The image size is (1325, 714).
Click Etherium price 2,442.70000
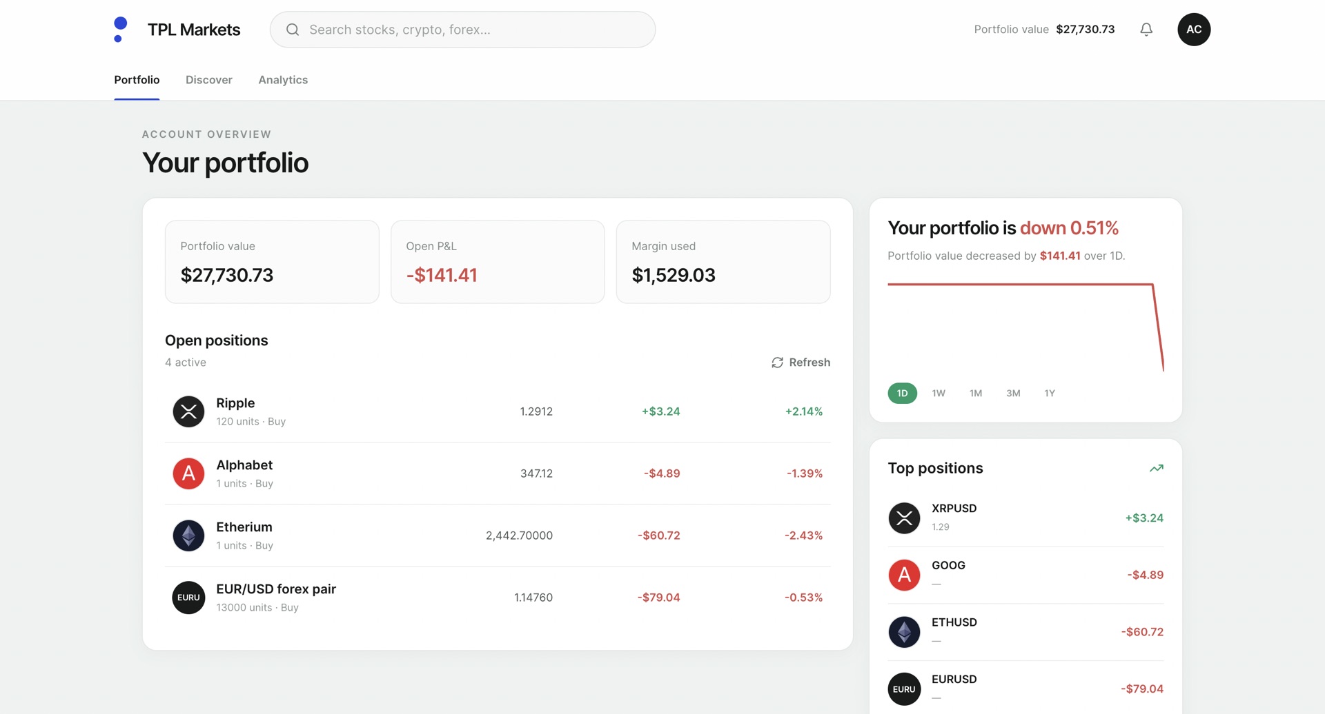click(519, 535)
